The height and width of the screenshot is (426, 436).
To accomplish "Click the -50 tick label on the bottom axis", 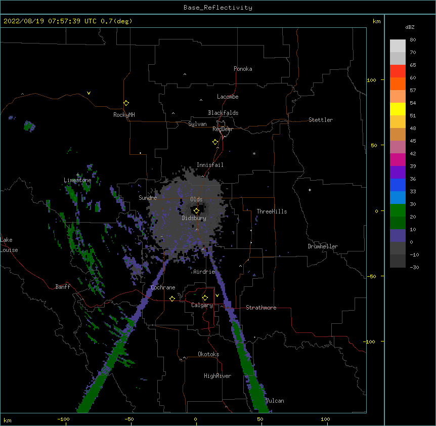I will click(129, 419).
